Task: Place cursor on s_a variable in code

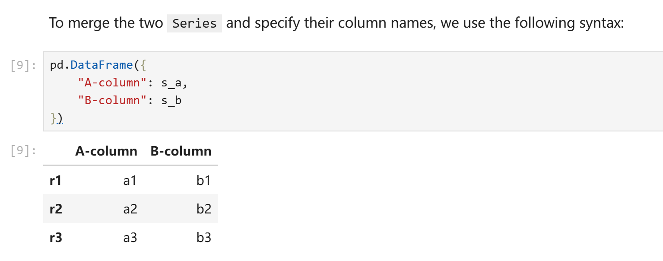Action: (x=171, y=83)
